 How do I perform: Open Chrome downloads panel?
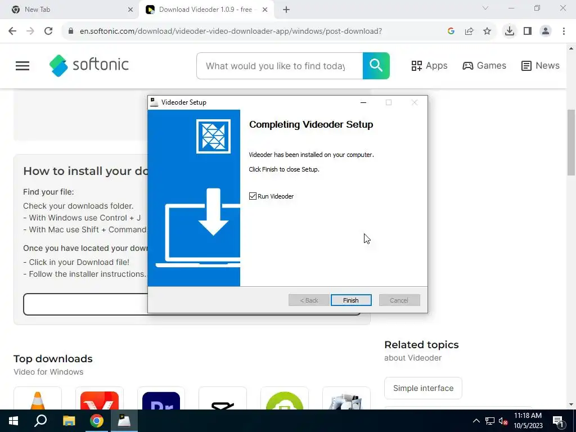(510, 31)
